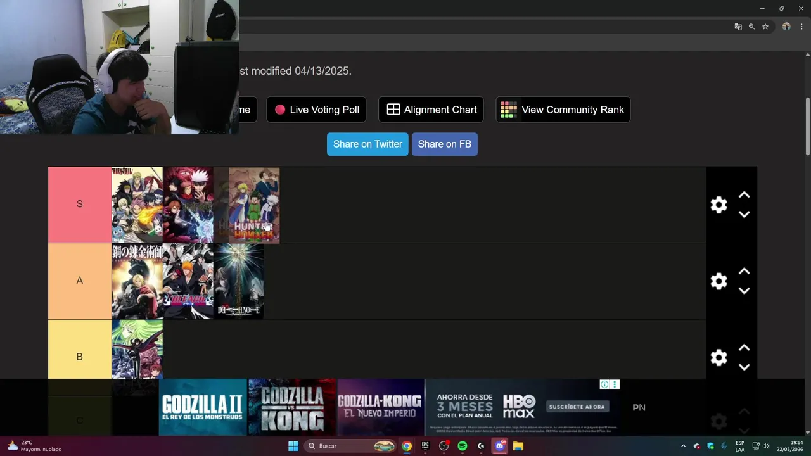The height and width of the screenshot is (456, 811).
Task: Open OBS Studio from the taskbar
Action: 444,446
